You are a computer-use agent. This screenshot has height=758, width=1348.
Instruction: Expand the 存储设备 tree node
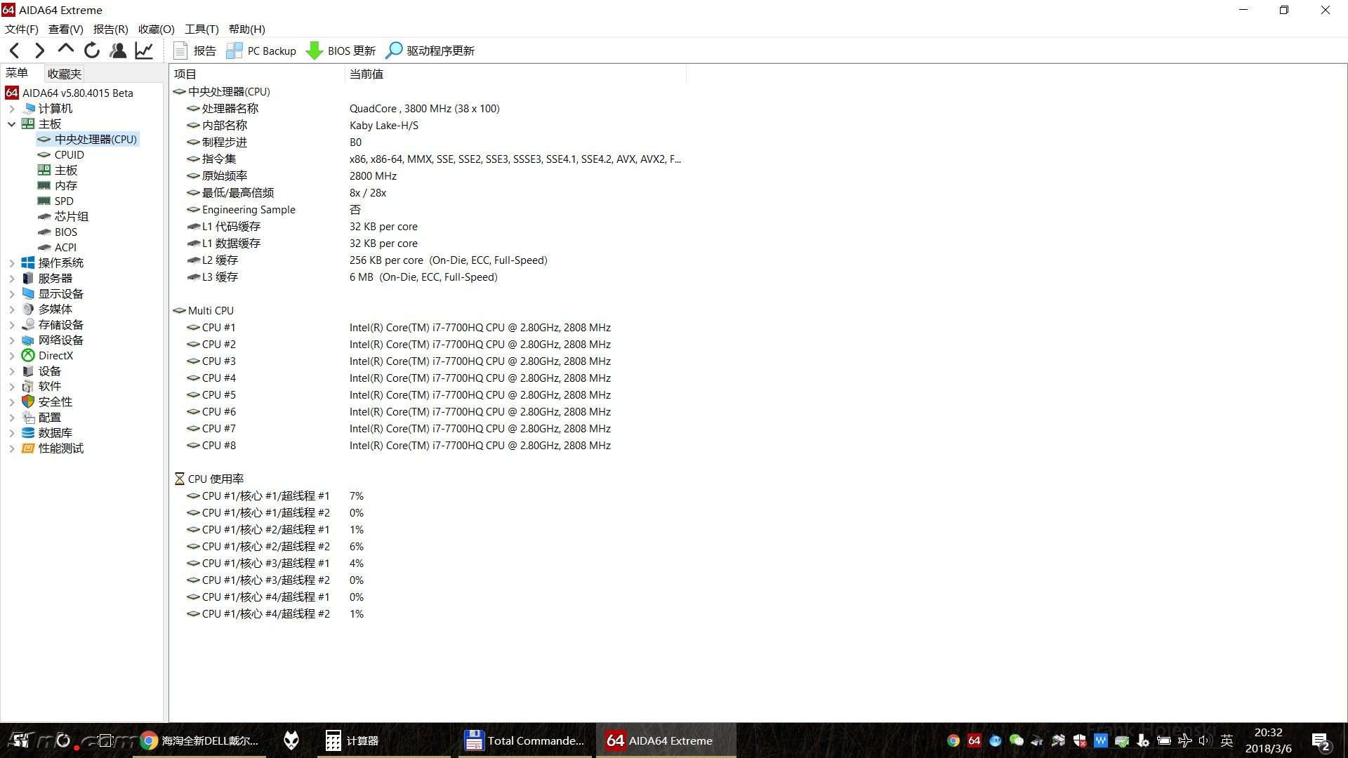(x=11, y=325)
